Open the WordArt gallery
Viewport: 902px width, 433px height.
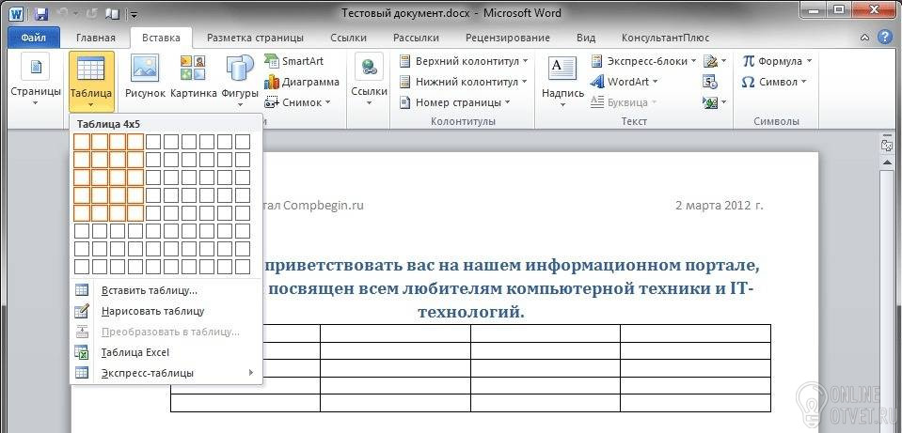coord(625,82)
